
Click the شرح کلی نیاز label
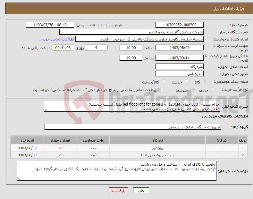pyautogui.click(x=235, y=107)
